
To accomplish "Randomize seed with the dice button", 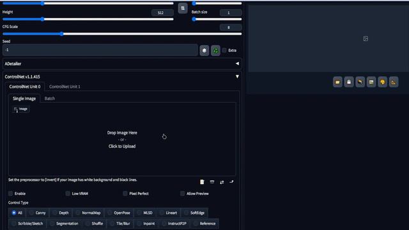I will tap(204, 50).
